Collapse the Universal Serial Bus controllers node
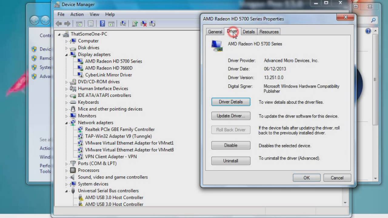The height and width of the screenshot is (218, 388). click(x=66, y=191)
